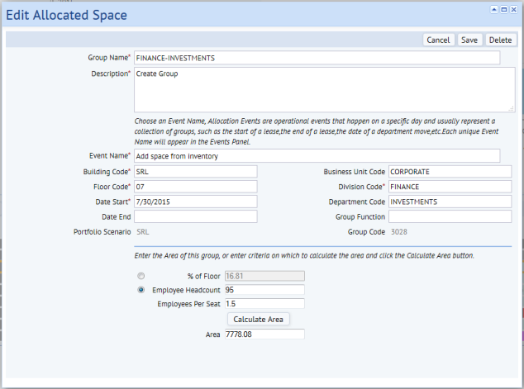
Task: Maximize the Edit Allocated Space dialog
Action: pyautogui.click(x=504, y=10)
